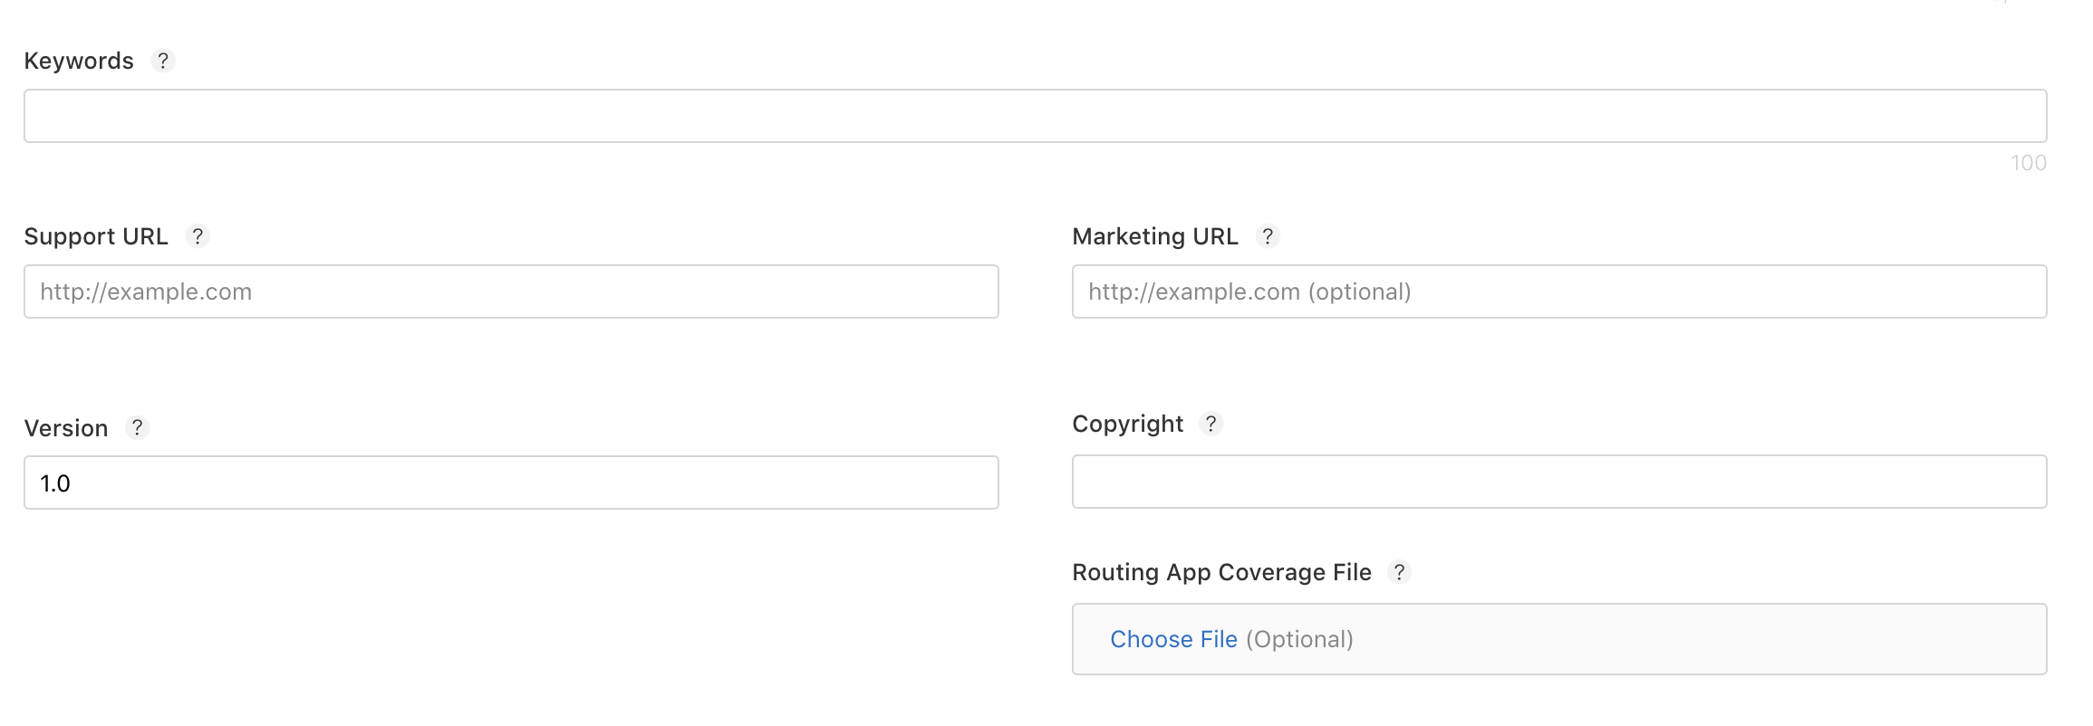Focus the Keywords text field

pyautogui.click(x=1035, y=116)
